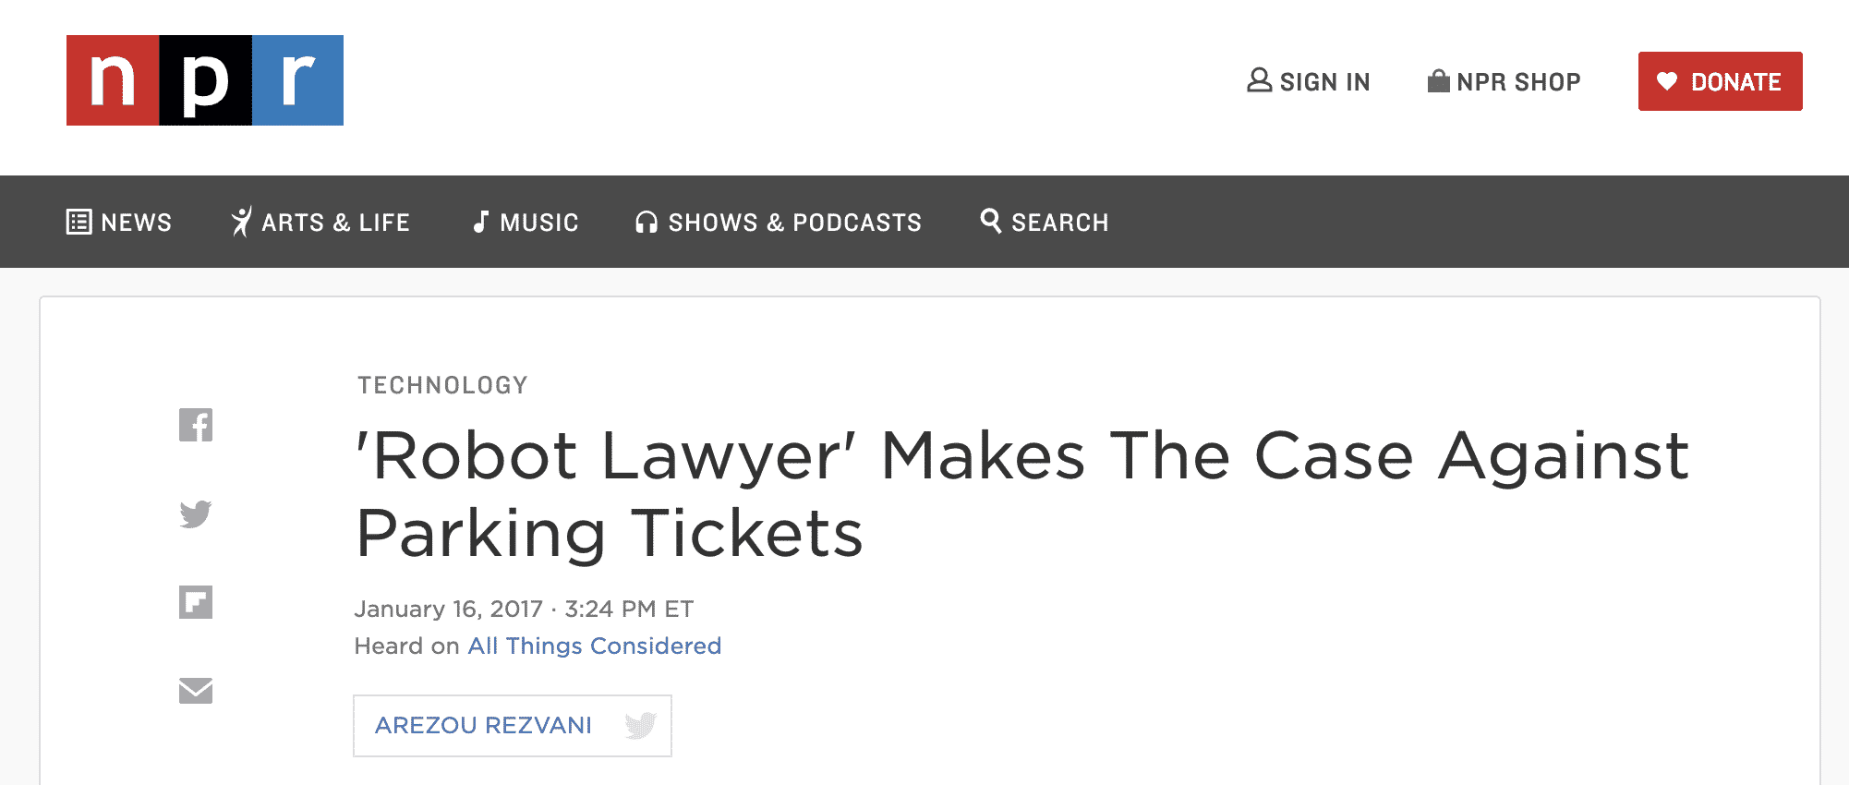Open NPR Shop link
Screen dimensions: 1849x785
coord(1505,81)
